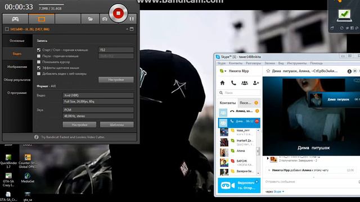Click Skype search field Поиск

click(x=239, y=93)
